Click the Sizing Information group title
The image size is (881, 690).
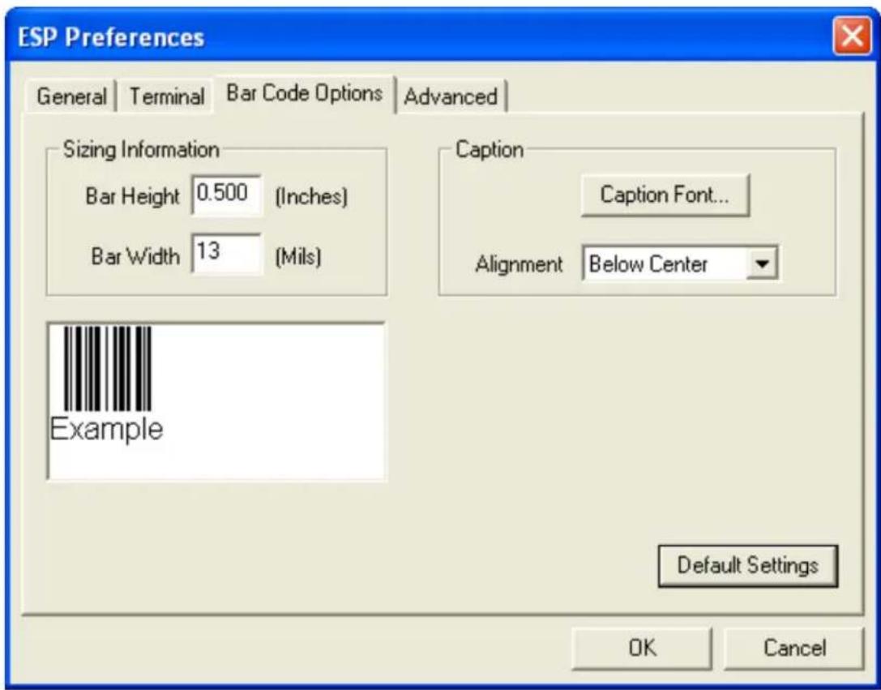click(x=141, y=150)
